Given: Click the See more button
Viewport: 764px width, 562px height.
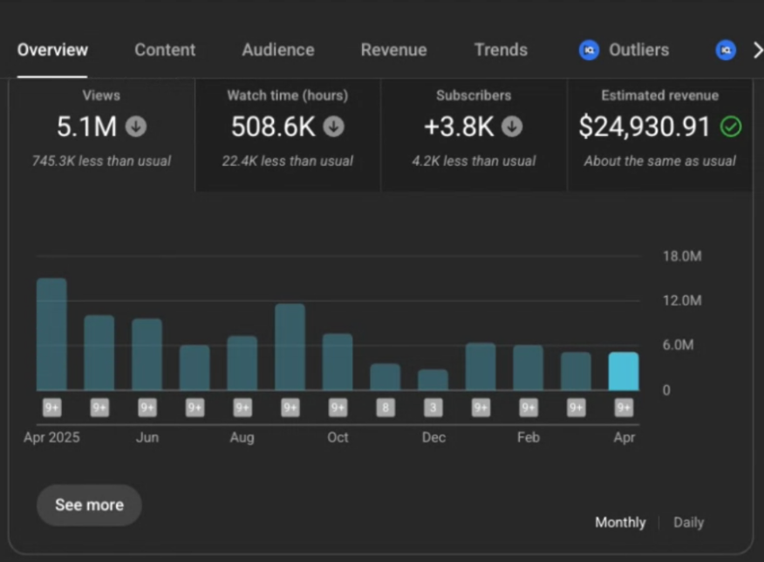Looking at the screenshot, I should coord(89,505).
